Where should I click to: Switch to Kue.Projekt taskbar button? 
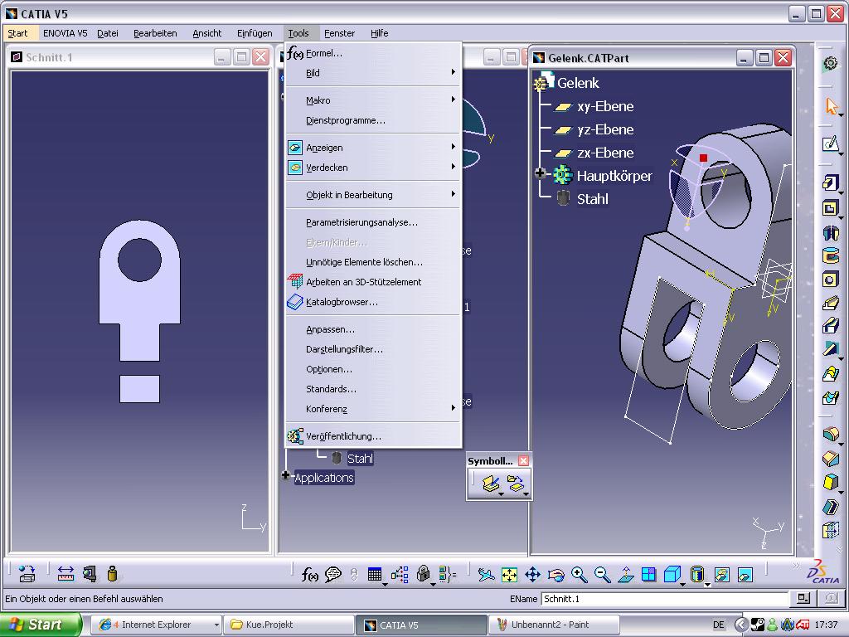(289, 625)
